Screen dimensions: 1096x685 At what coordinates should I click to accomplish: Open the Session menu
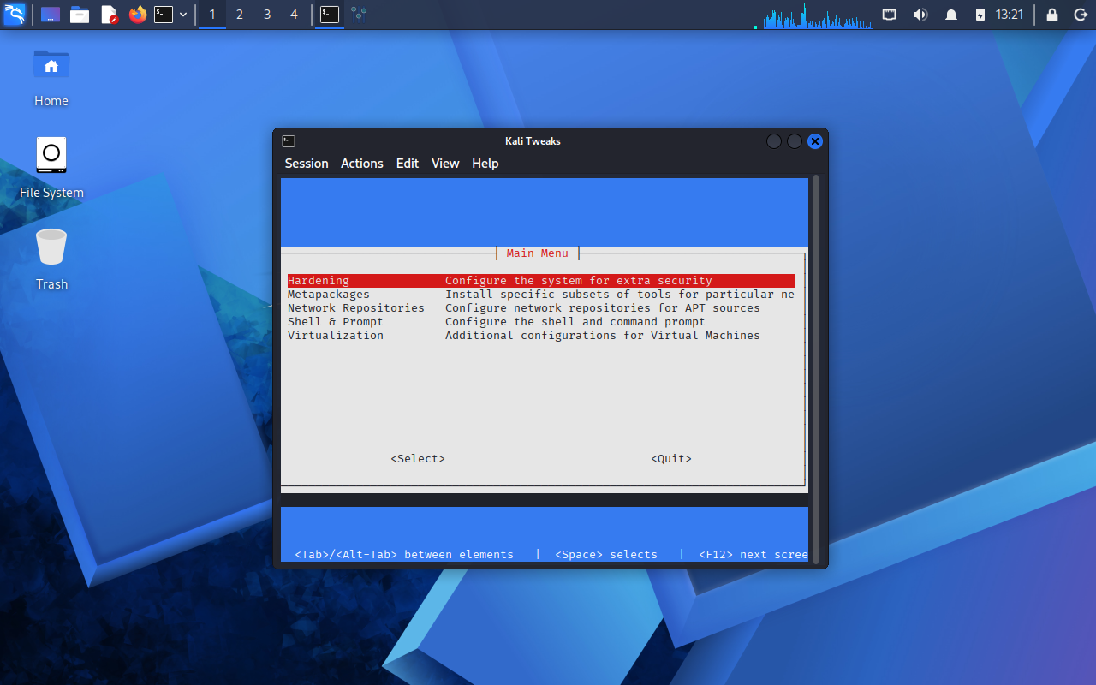click(x=307, y=164)
